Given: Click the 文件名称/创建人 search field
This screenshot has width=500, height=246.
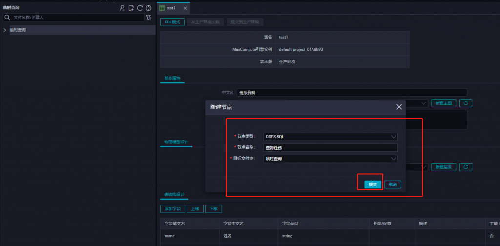Looking at the screenshot, I should point(73,17).
